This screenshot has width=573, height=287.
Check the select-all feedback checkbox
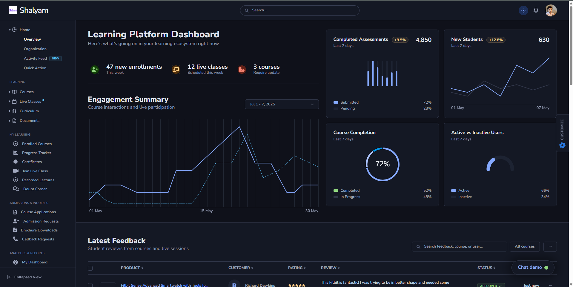coord(90,268)
